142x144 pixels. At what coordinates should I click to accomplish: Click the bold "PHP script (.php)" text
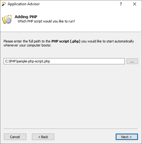pyautogui.click(x=66, y=41)
